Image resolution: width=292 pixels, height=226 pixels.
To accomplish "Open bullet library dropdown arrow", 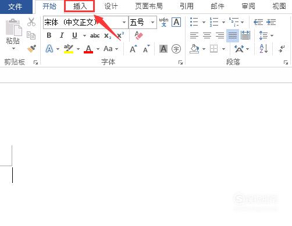I will pos(204,22).
